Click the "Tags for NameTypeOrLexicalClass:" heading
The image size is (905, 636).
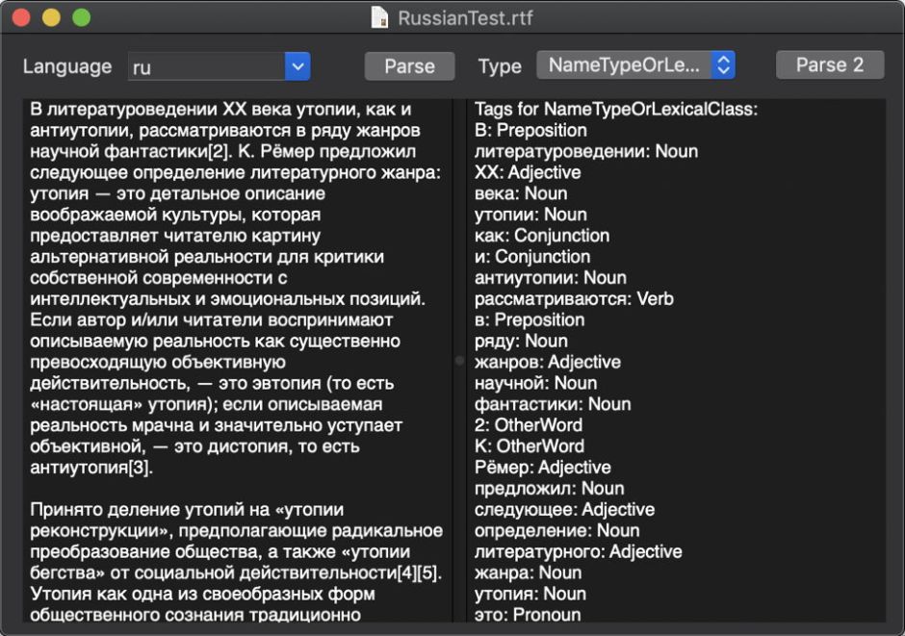point(616,109)
